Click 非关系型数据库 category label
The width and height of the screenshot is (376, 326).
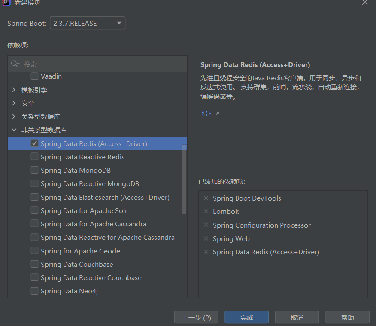44,130
